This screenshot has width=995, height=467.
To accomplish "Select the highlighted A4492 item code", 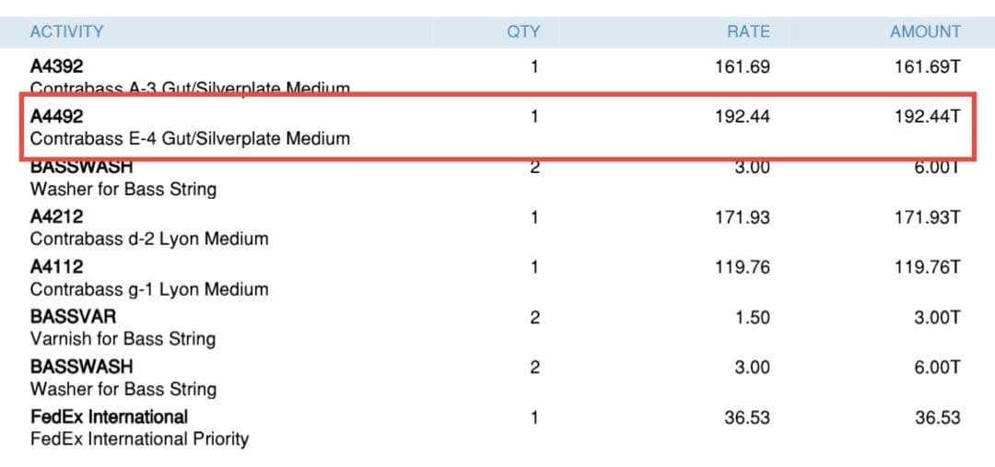I will tap(56, 117).
